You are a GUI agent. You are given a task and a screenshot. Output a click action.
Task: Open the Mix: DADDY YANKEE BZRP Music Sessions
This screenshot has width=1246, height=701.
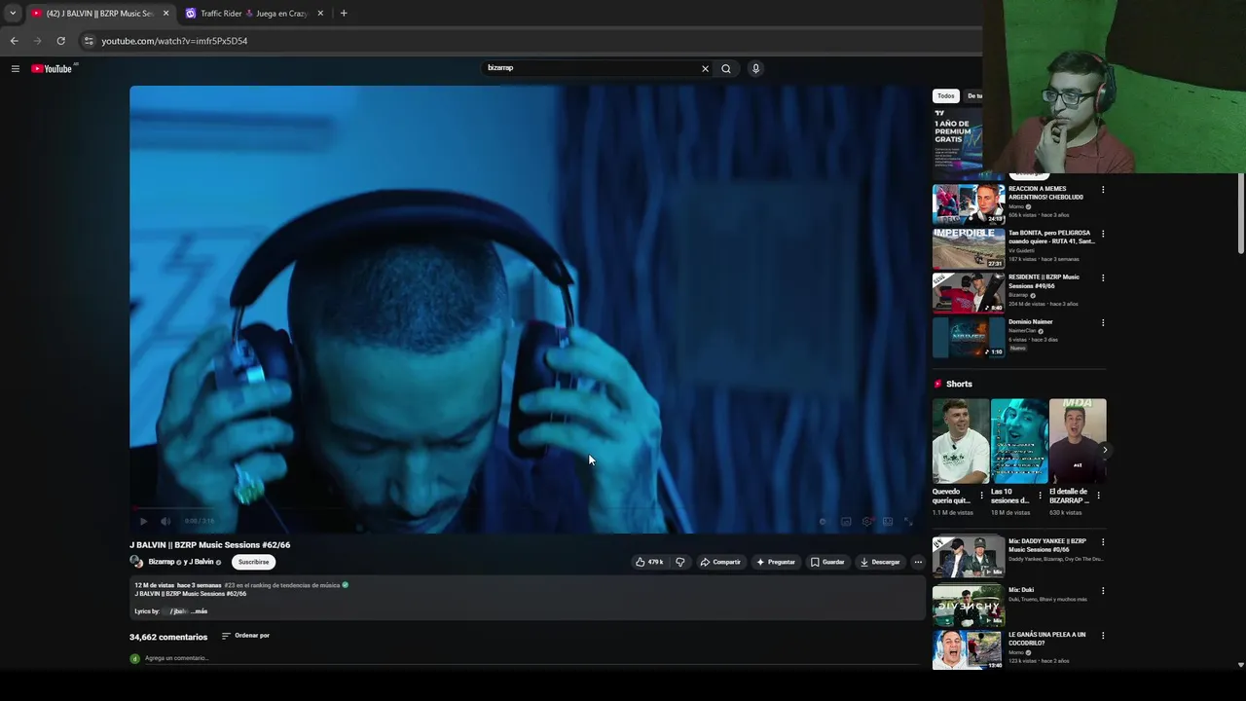(x=969, y=557)
